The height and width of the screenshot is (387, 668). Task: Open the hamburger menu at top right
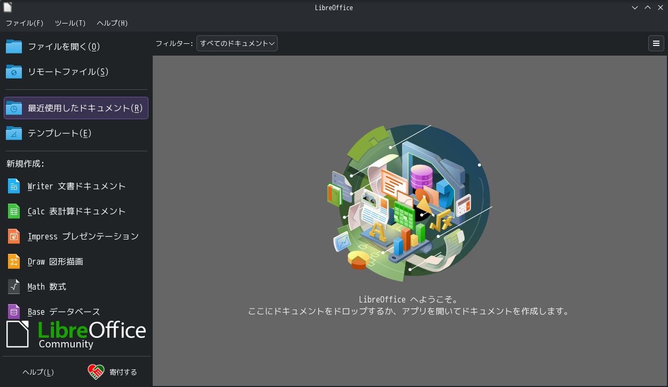click(x=656, y=43)
